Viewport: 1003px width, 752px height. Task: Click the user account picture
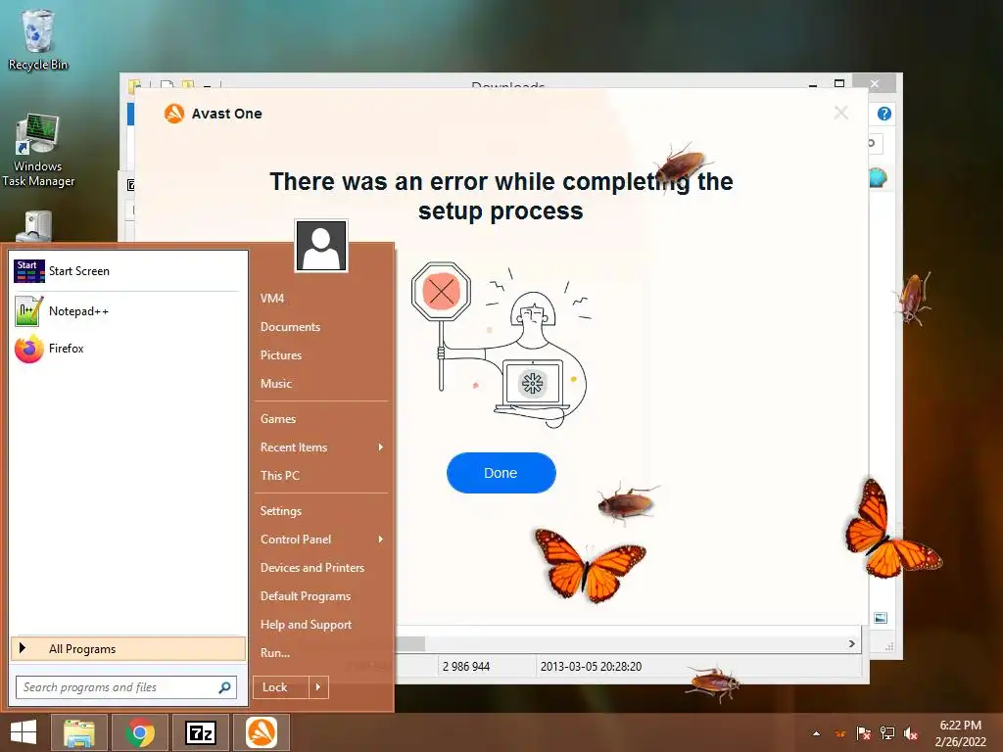pos(321,246)
